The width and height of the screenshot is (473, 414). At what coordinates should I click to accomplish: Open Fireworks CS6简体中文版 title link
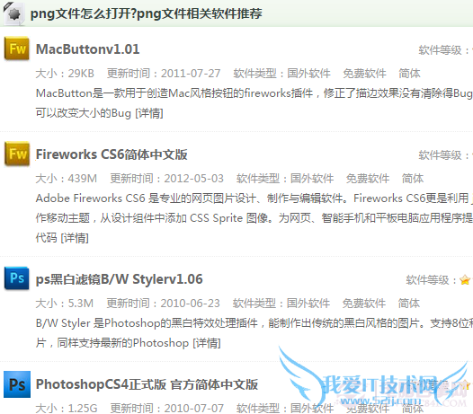click(x=112, y=154)
